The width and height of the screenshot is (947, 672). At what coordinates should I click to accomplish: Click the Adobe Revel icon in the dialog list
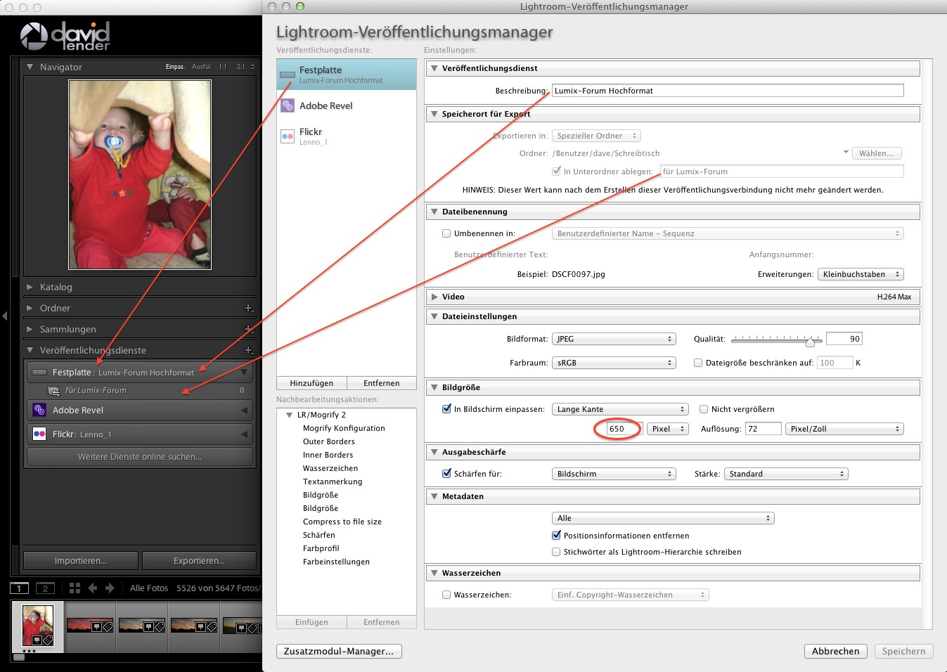pos(288,105)
